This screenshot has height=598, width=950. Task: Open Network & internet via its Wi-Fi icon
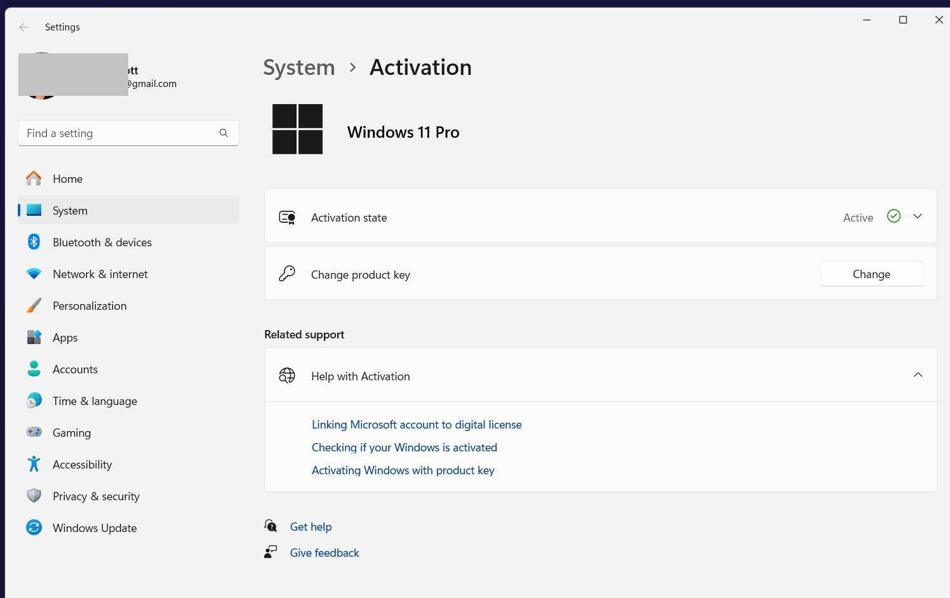(x=34, y=274)
